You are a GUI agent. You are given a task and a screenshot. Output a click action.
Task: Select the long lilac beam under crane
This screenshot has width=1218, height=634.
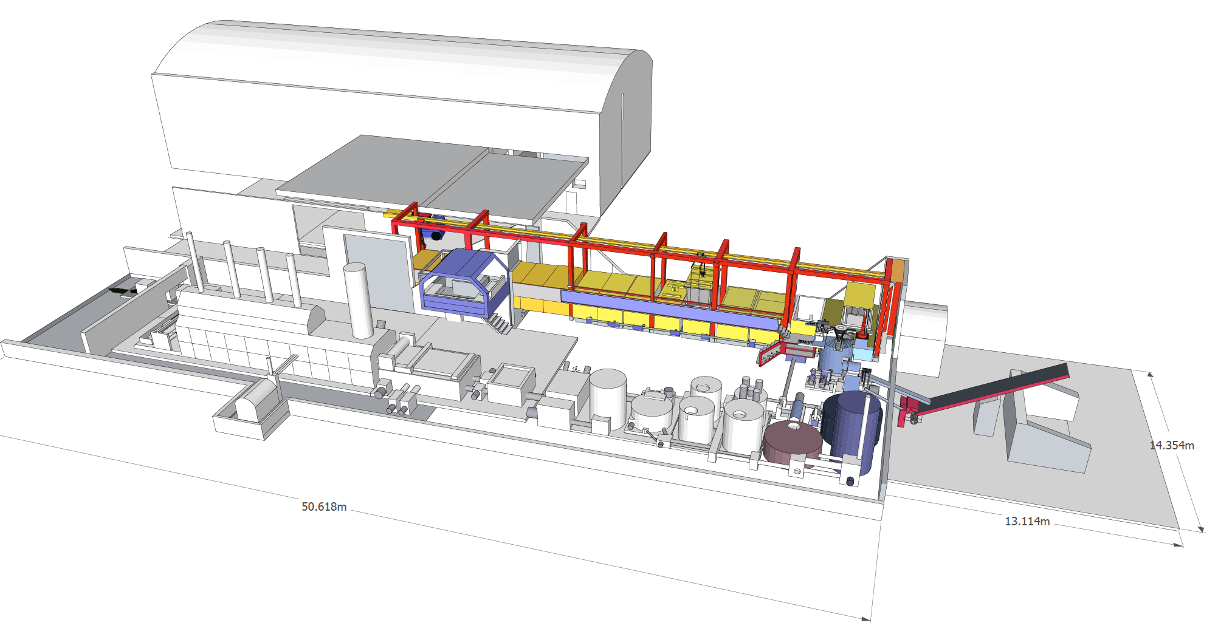coord(669,310)
